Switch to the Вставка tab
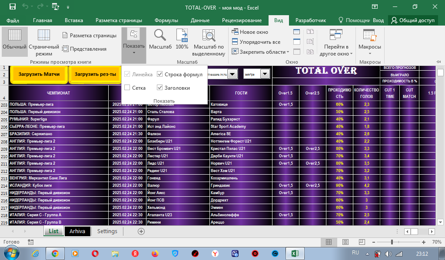The width and height of the screenshot is (445, 260). (x=74, y=20)
